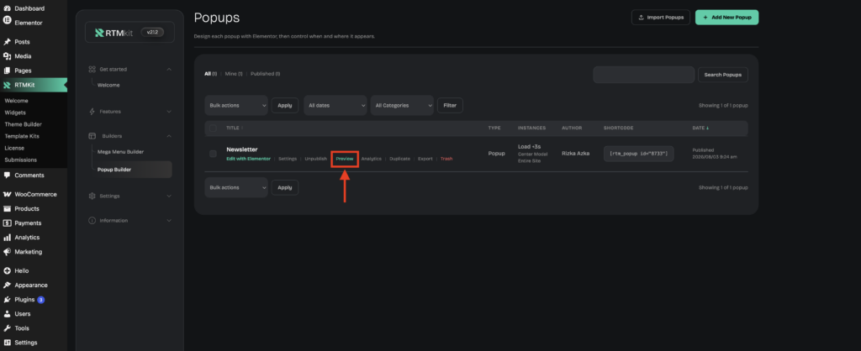Viewport: 861px width, 351px height.
Task: Open the Comments bubble icon
Action: (x=7, y=175)
